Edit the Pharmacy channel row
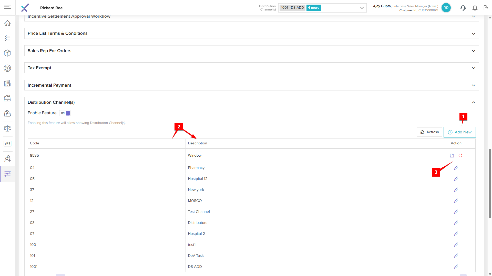The height and width of the screenshot is (276, 492). point(456,168)
